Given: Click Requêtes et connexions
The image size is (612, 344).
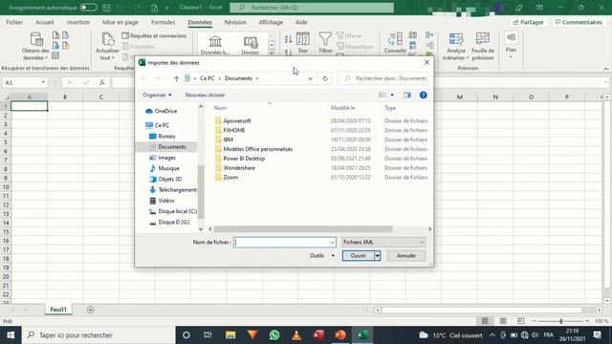Looking at the screenshot, I should (154, 36).
